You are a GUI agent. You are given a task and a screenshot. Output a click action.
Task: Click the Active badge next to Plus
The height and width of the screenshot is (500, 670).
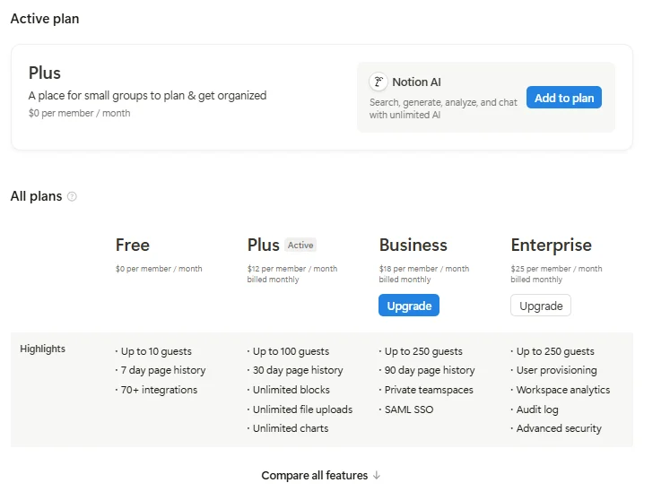300,246
